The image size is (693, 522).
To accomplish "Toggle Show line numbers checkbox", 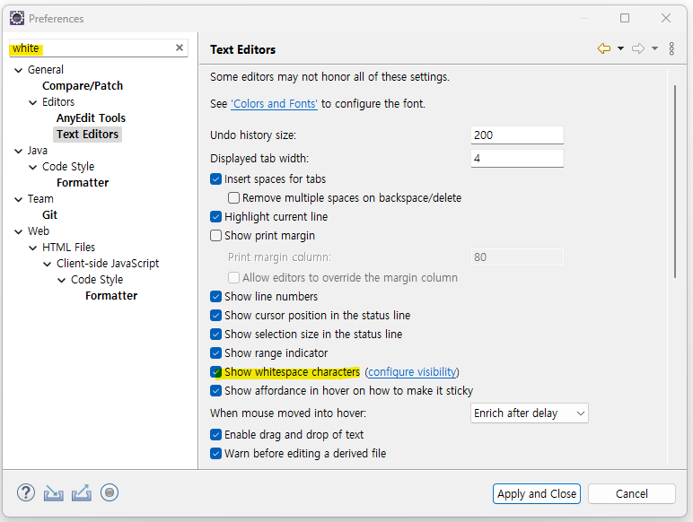I will pyautogui.click(x=215, y=296).
